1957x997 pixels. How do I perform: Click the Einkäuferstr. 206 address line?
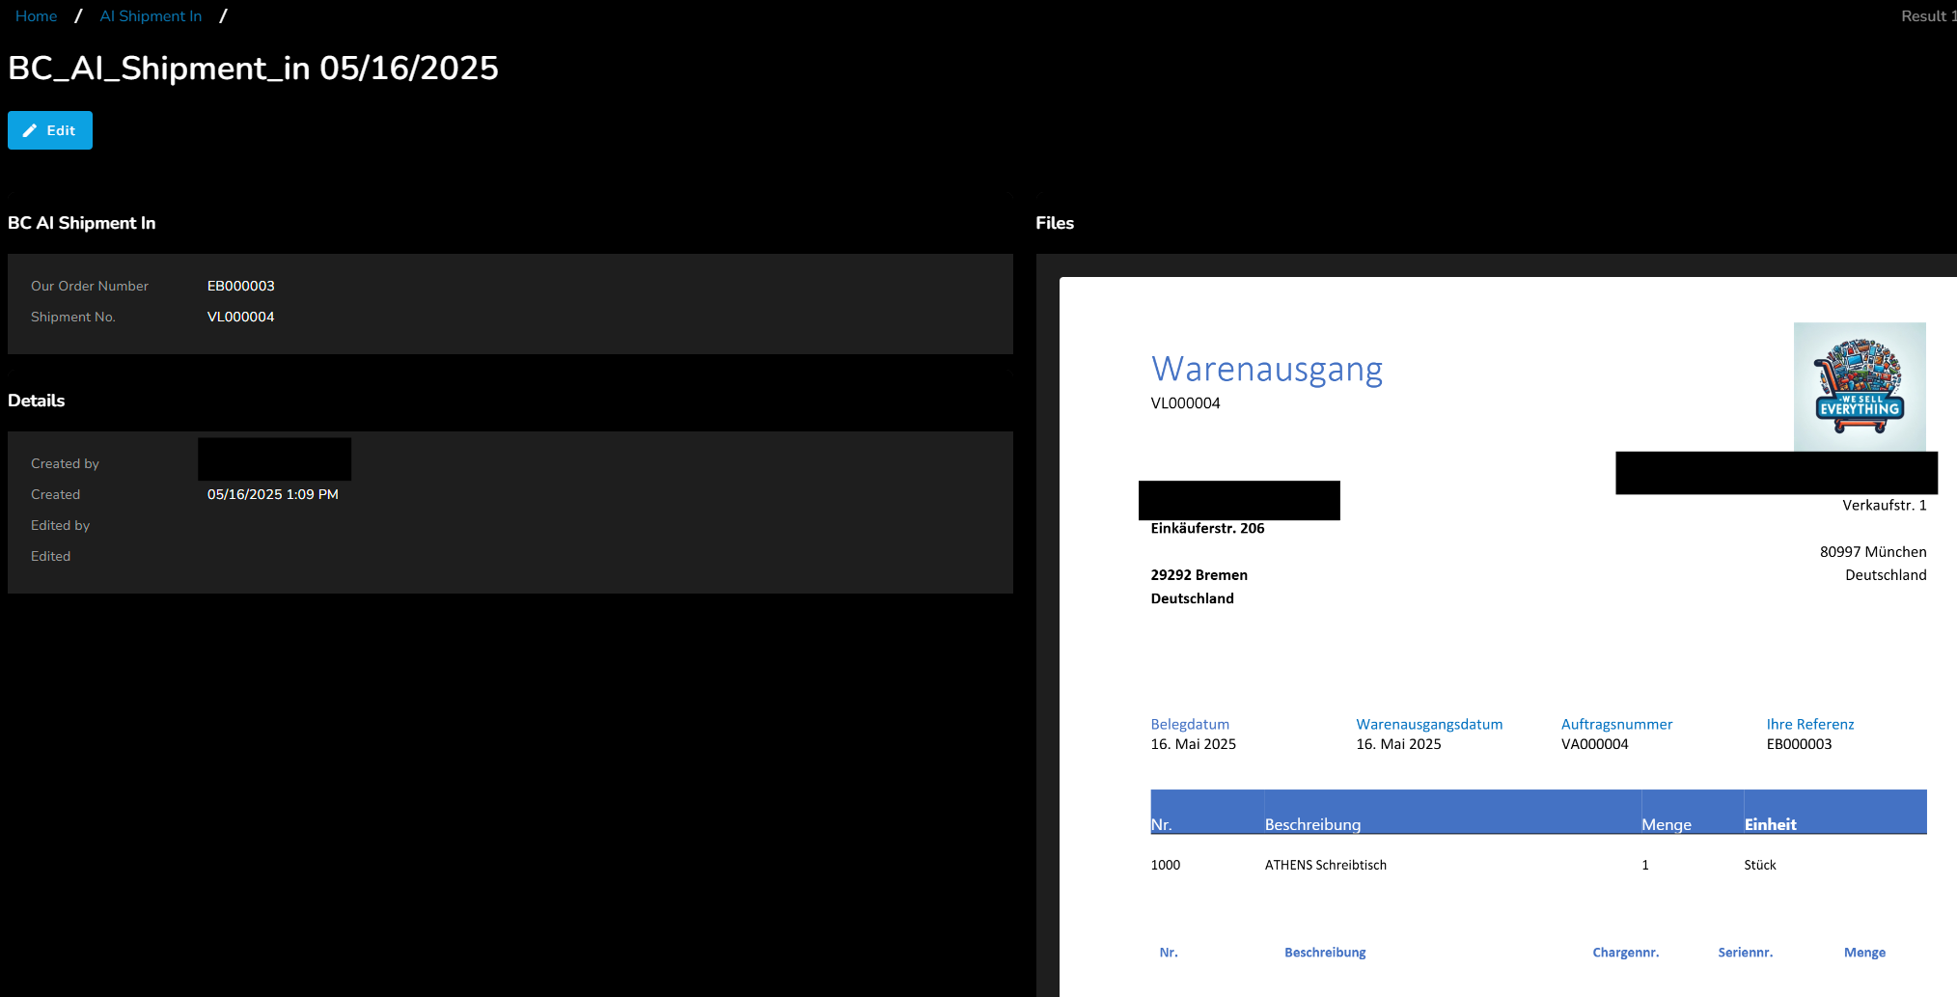(x=1207, y=528)
